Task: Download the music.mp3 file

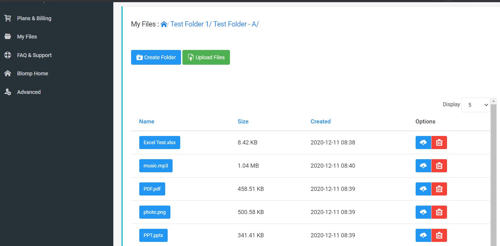Action: tap(423, 166)
